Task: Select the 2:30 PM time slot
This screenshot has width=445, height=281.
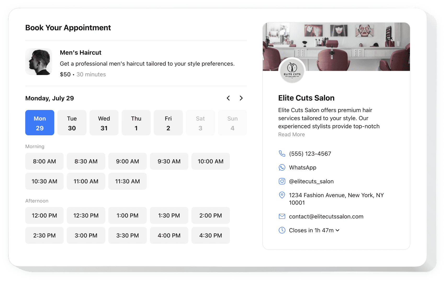Action: 44,236
